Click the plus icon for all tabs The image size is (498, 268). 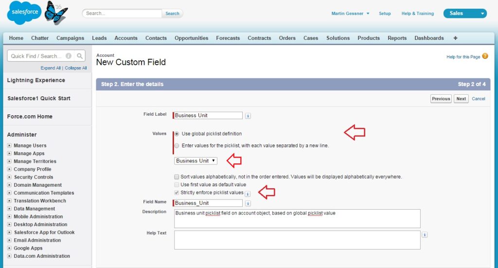pyautogui.click(x=455, y=38)
